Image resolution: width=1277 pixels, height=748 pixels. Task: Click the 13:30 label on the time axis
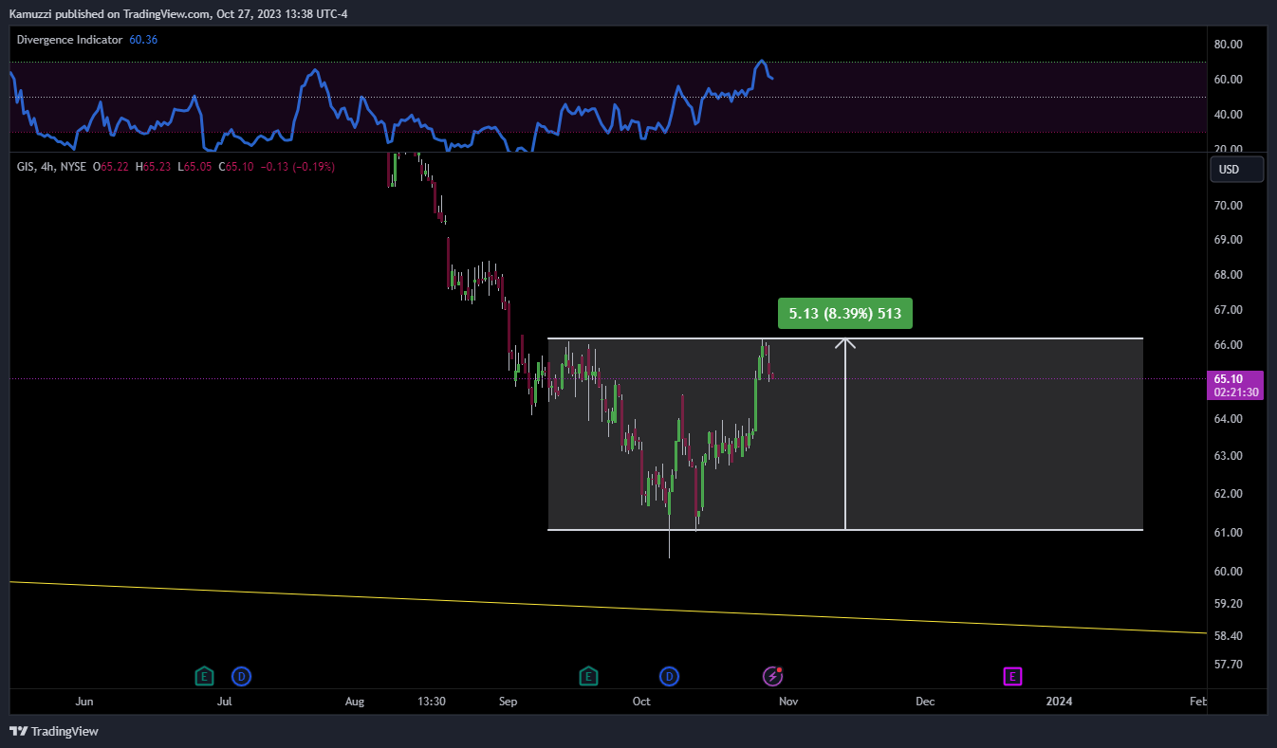coord(432,702)
